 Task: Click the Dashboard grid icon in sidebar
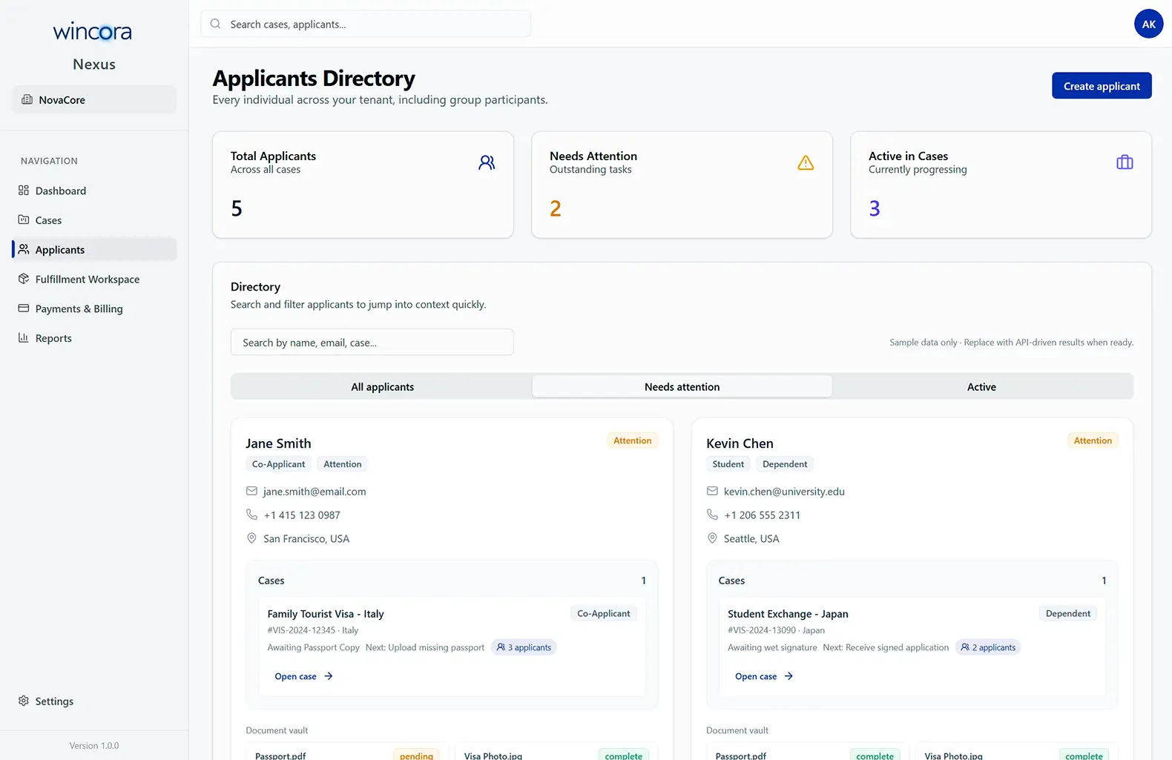(24, 191)
